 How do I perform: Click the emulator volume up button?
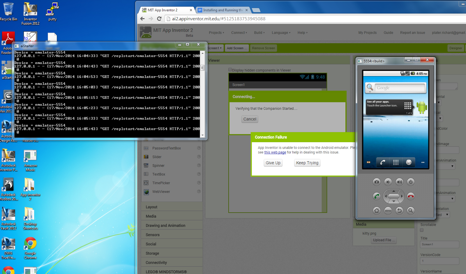pos(399,182)
